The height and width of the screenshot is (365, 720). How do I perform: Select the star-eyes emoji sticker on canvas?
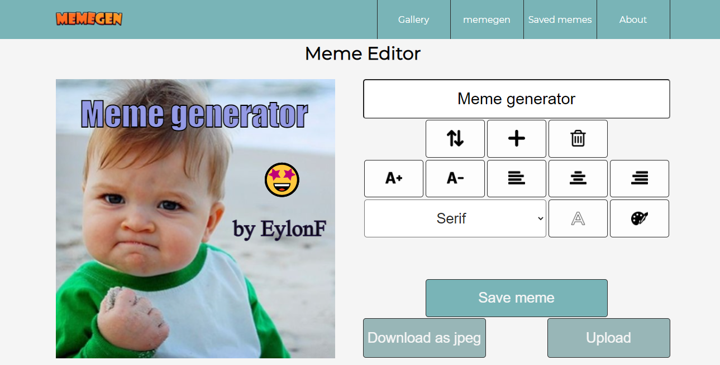point(282,180)
